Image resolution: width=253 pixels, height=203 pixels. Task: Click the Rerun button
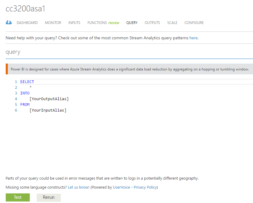pos(49,198)
